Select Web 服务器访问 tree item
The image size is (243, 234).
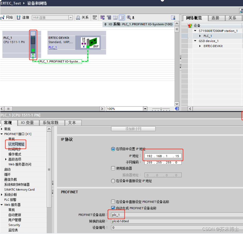20,164
